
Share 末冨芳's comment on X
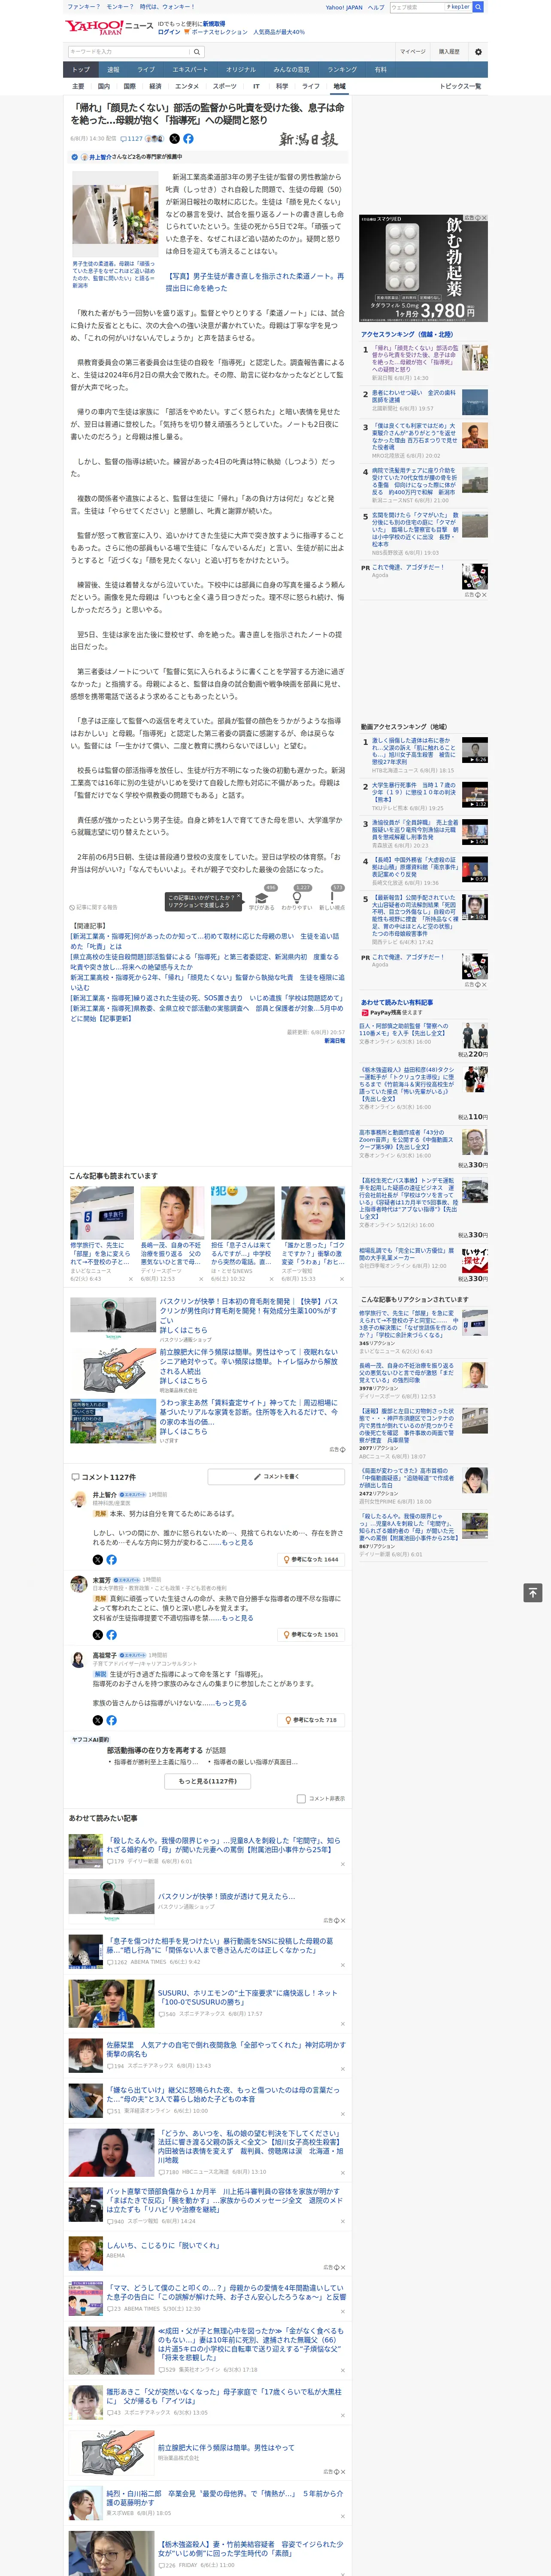coord(97,1634)
